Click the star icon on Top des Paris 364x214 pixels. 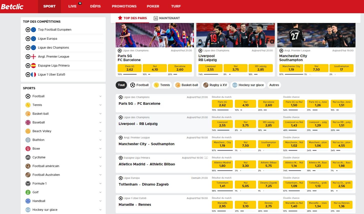(x=120, y=18)
